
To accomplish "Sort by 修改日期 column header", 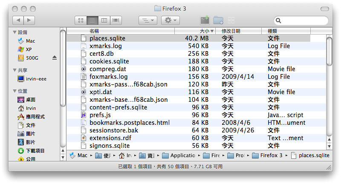I will coord(239,31).
